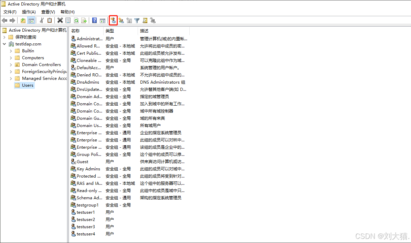Screen dimensions: 411x243
Task: Click the Forward arrow in toolbar
Action: (12, 20)
